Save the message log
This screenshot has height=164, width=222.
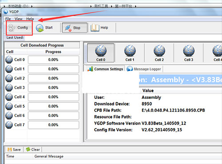point(14,149)
